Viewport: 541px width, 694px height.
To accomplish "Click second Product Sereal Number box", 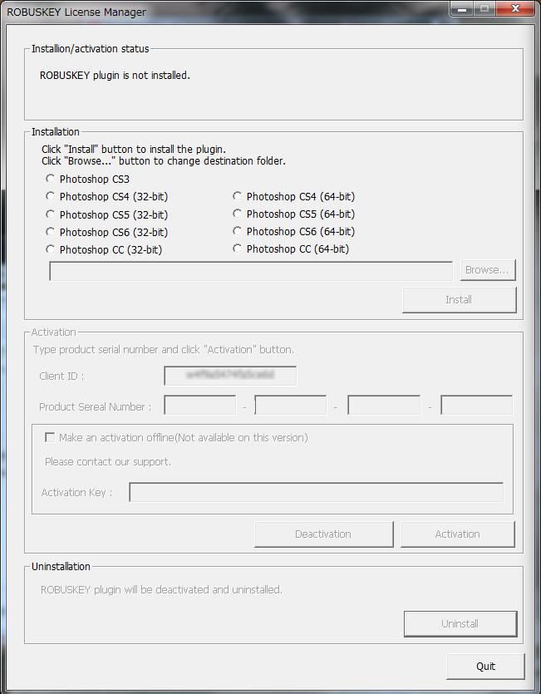I will (x=291, y=405).
